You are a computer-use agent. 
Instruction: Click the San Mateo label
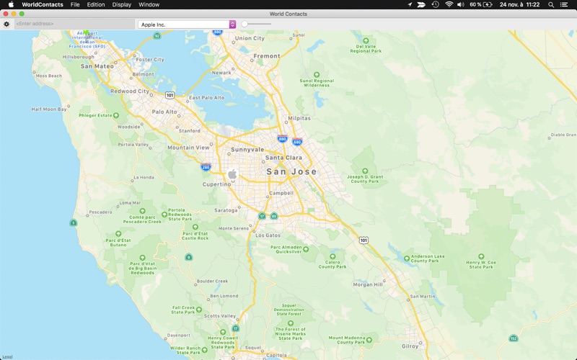(x=97, y=66)
